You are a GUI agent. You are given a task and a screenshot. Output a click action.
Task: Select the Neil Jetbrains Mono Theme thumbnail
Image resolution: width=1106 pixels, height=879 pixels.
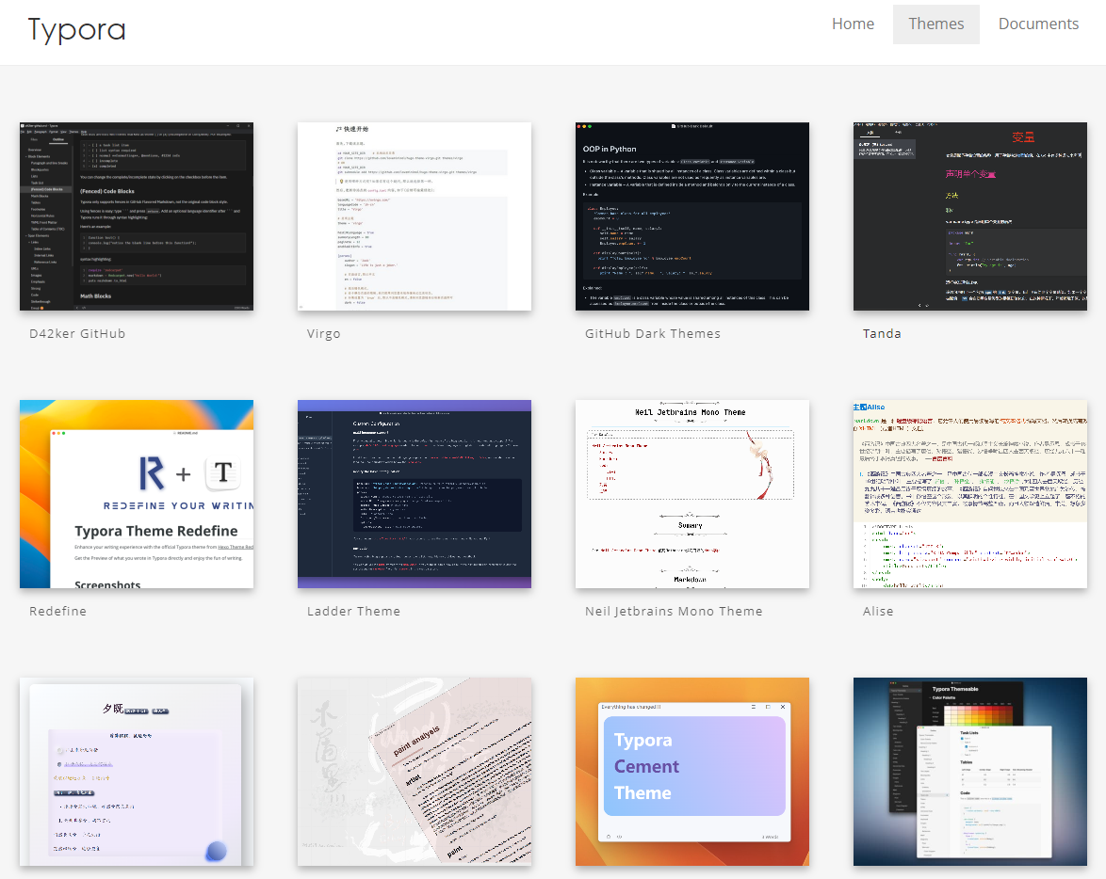pos(691,494)
